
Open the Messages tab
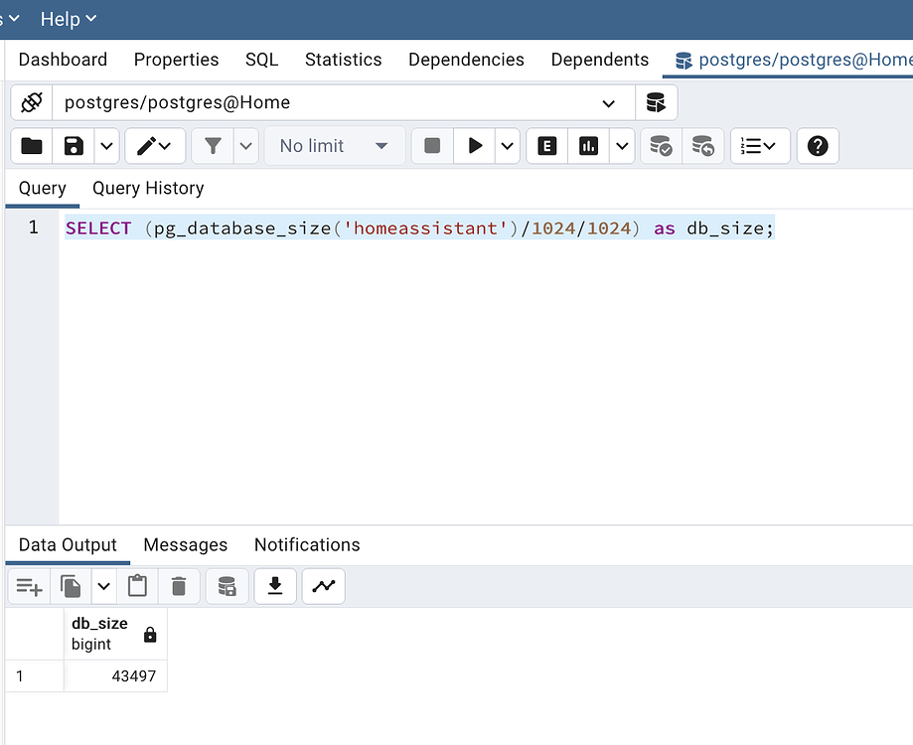tap(185, 544)
